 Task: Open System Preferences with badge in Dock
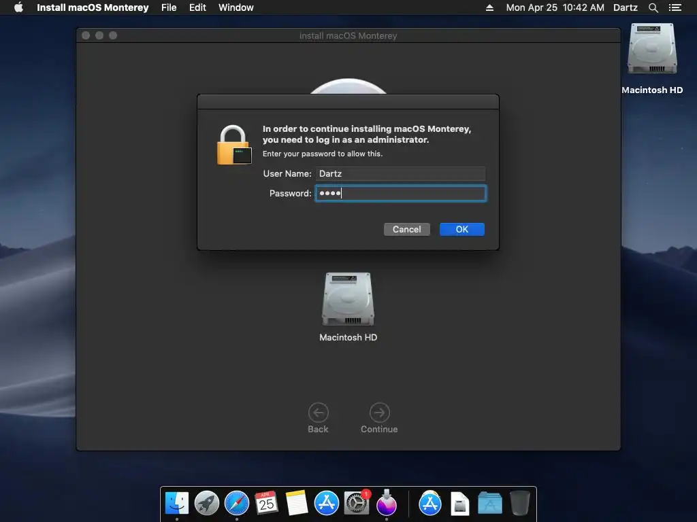(357, 504)
